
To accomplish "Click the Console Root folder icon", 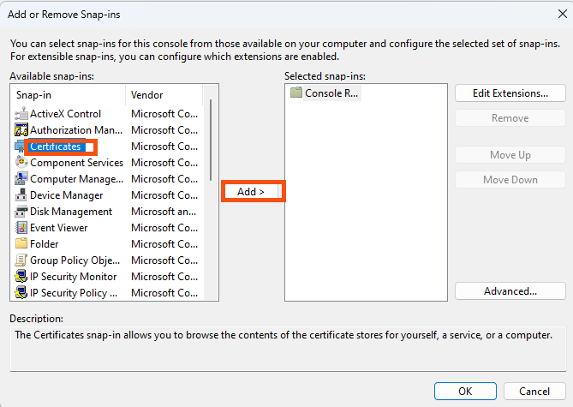I will pos(296,93).
